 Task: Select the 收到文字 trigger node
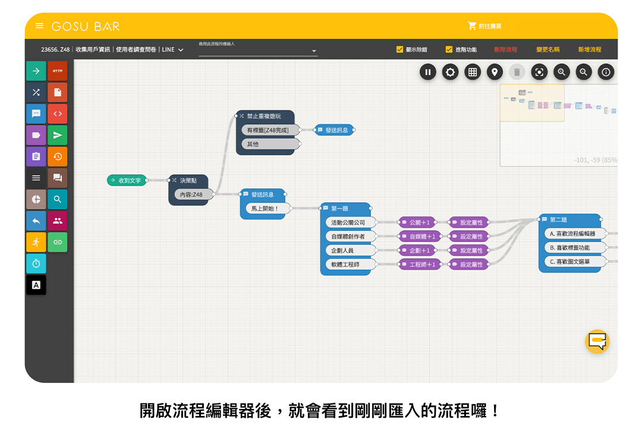(127, 180)
